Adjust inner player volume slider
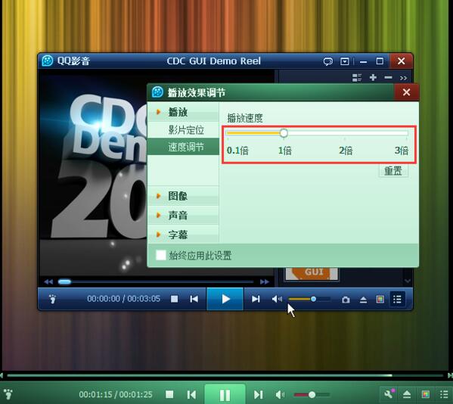Screen dimensions: 453x404 point(309,299)
